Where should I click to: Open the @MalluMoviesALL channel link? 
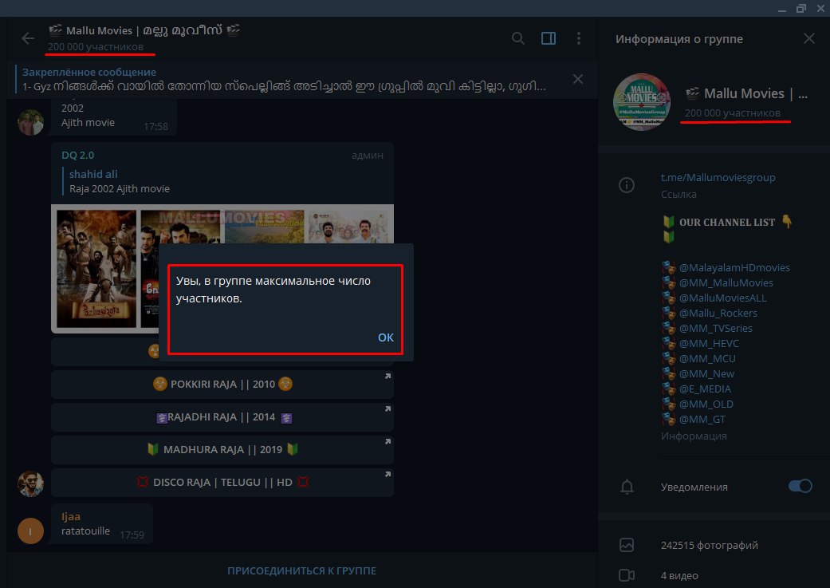[x=722, y=298]
